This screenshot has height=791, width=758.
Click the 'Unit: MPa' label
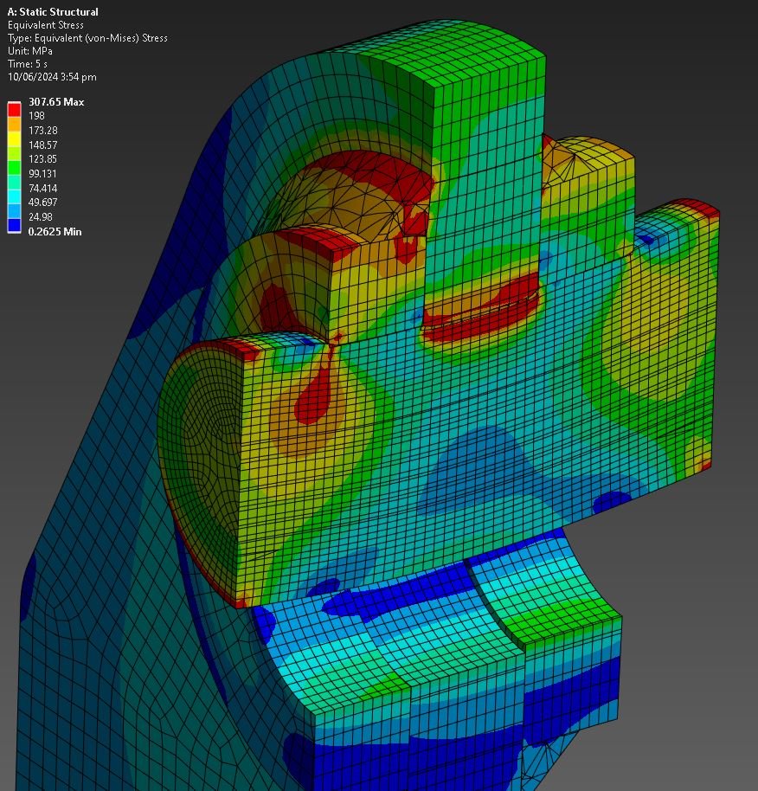[30, 51]
